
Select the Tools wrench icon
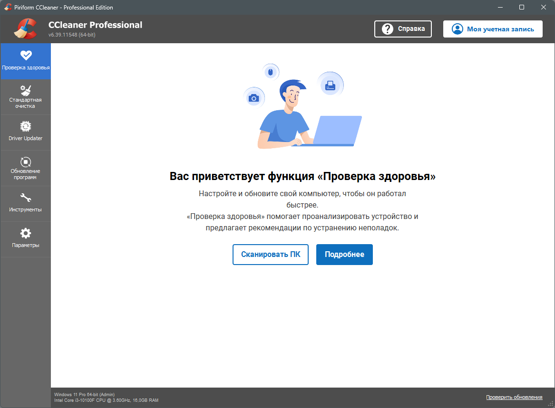click(26, 198)
